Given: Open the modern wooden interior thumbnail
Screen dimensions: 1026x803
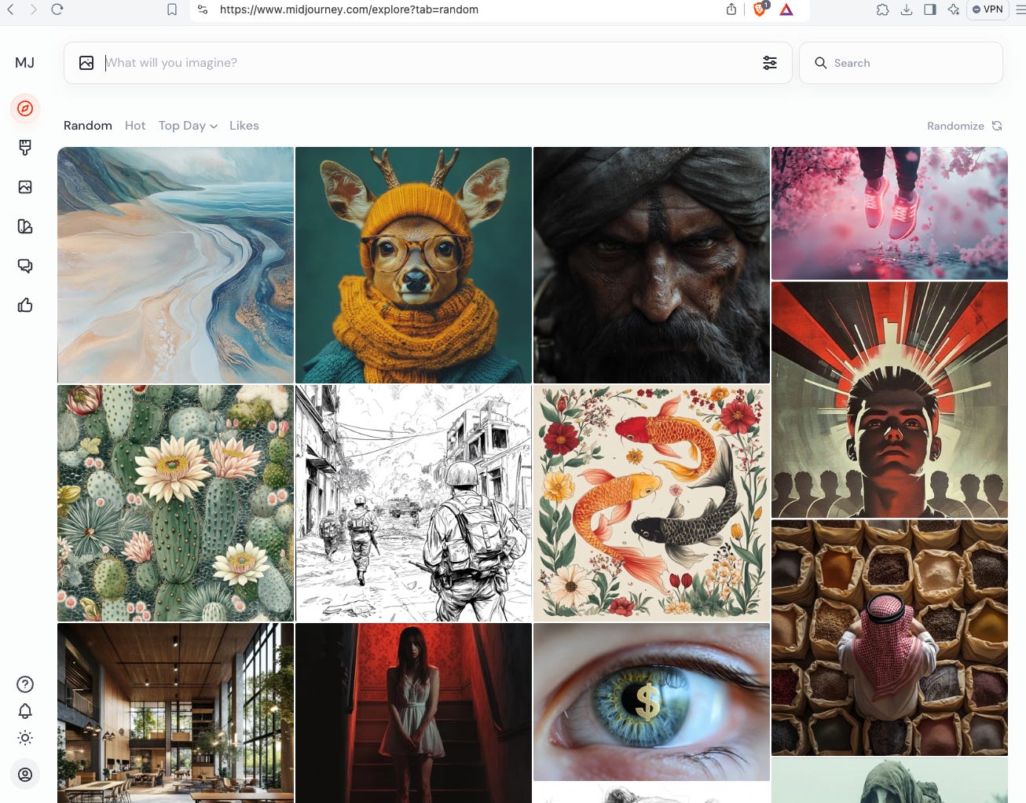Looking at the screenshot, I should (x=175, y=713).
